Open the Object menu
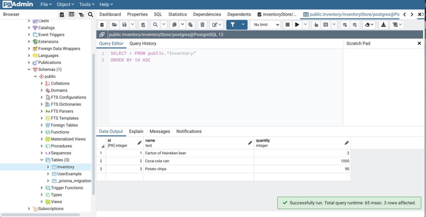 point(65,4)
